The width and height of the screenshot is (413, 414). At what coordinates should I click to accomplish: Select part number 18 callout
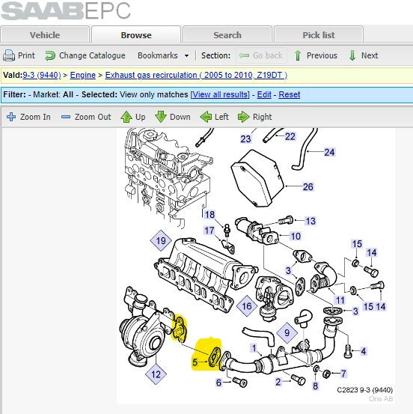[x=209, y=214]
